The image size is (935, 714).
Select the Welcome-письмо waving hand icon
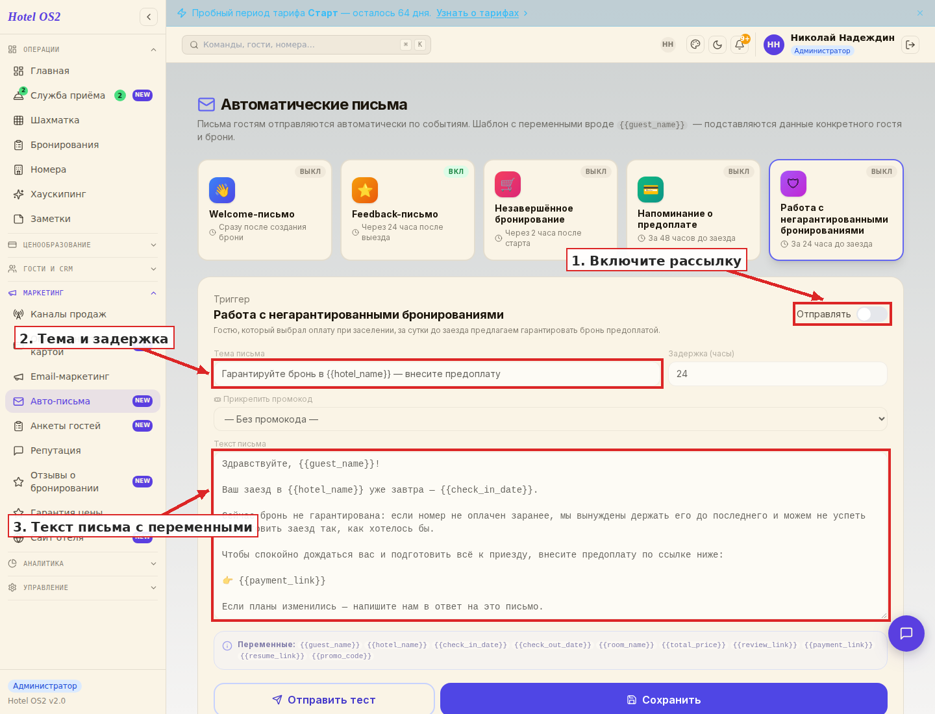click(222, 190)
